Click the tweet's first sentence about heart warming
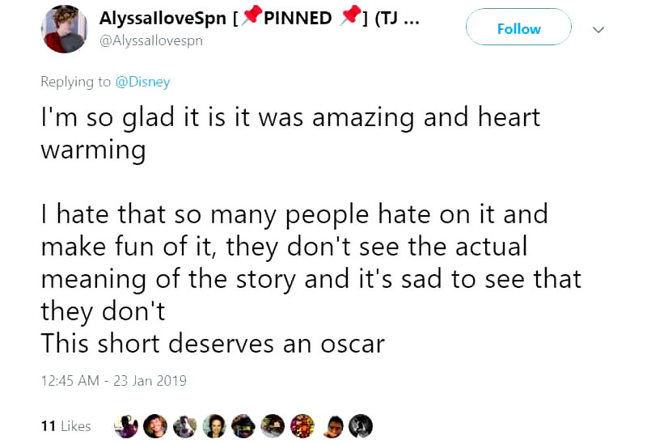This screenshot has width=647, height=444. 290,133
